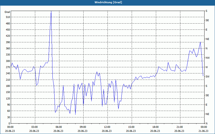Click the E compass label beside 90 gridline
The width and height of the screenshot is (215, 134).
click(x=206, y=105)
